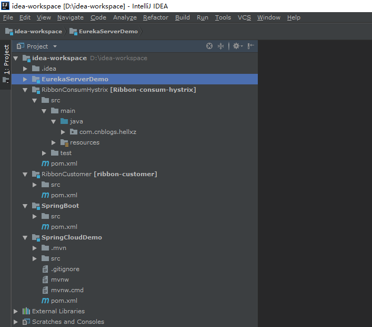The width and height of the screenshot is (372, 327).
Task: Click the Scratches and Consoles icon
Action: [26, 322]
